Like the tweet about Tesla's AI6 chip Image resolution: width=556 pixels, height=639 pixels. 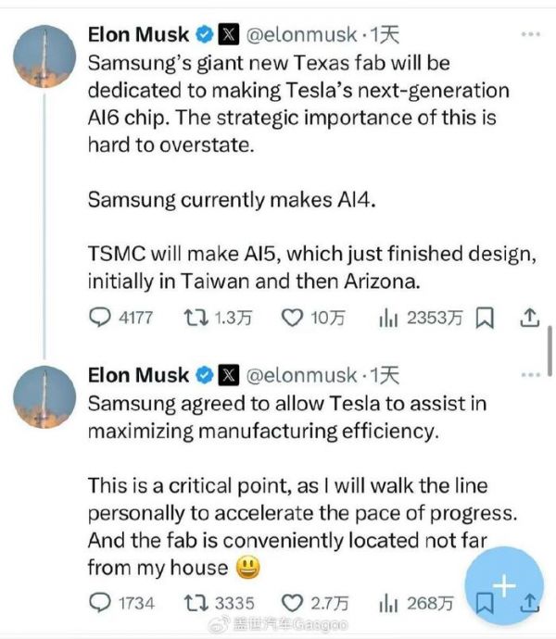click(293, 319)
